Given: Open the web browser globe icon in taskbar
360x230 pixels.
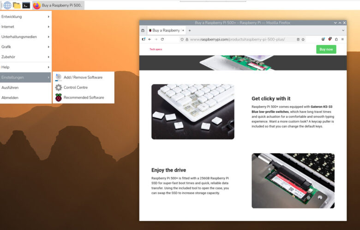Looking at the screenshot, I should click(7, 6).
